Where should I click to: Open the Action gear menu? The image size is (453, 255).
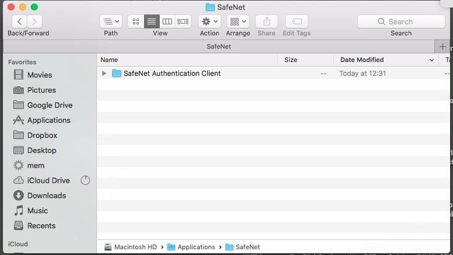pos(210,21)
